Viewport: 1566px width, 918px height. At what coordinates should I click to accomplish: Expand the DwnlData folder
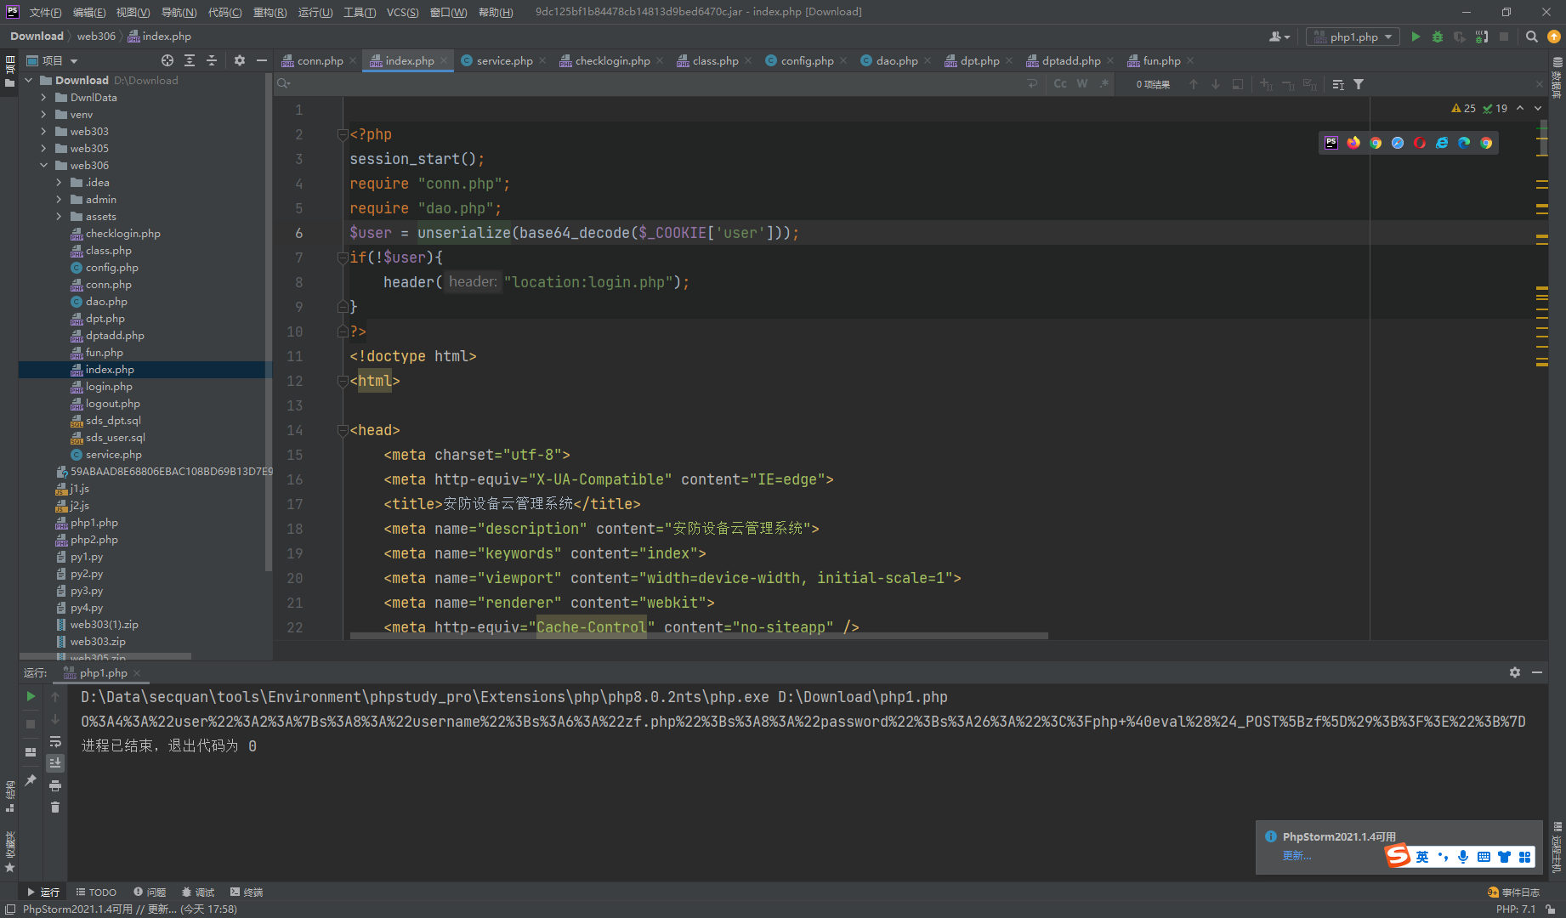click(x=43, y=98)
